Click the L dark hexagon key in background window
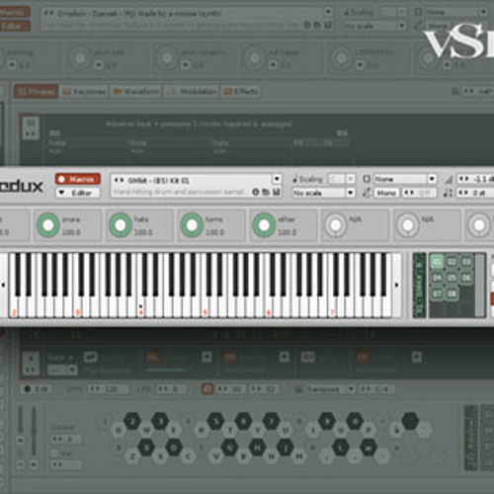 click(x=341, y=448)
